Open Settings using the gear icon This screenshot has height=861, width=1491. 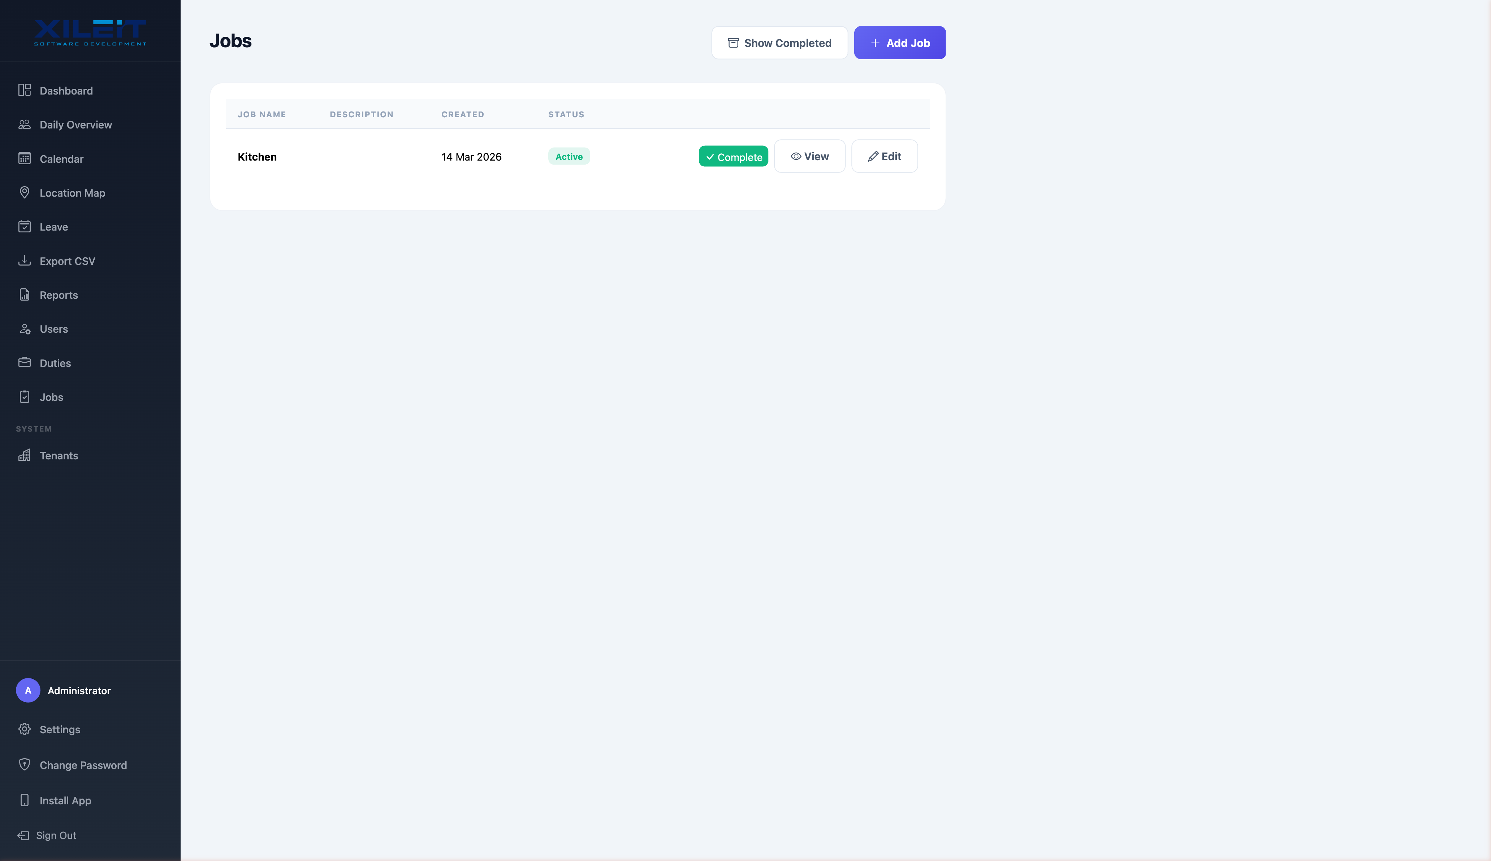coord(24,729)
